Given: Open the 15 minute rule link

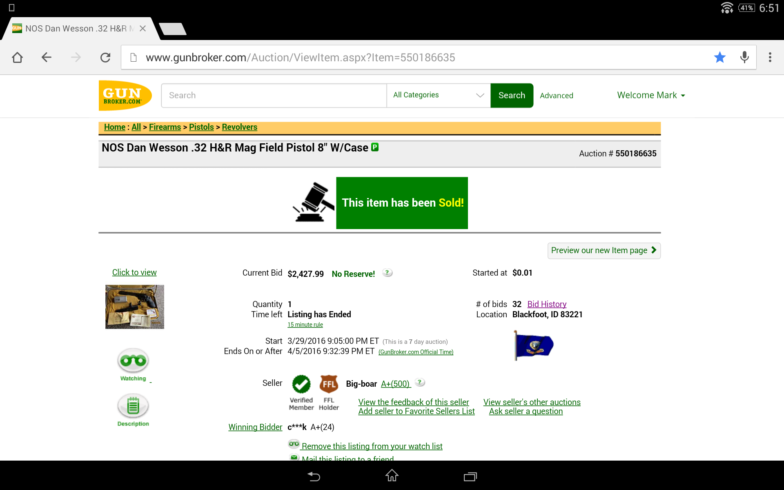Looking at the screenshot, I should pyautogui.click(x=305, y=325).
